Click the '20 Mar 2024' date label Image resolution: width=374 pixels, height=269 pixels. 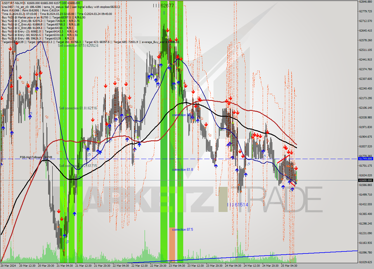(x=8, y=266)
